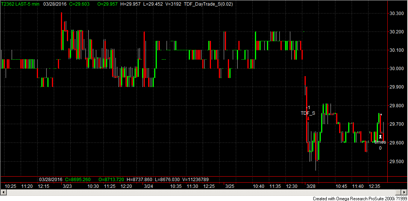The height and width of the screenshot is (201, 408).
Task: Click the C=8695.260 value in lower status line
Action: [x=78, y=179]
